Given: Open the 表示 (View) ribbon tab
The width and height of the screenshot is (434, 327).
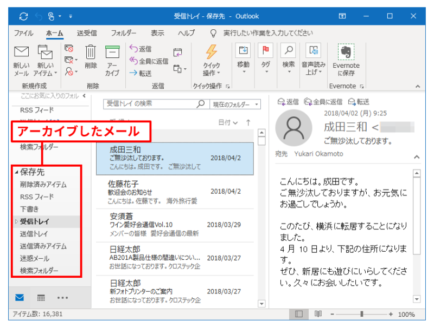Looking at the screenshot, I should 157,33.
